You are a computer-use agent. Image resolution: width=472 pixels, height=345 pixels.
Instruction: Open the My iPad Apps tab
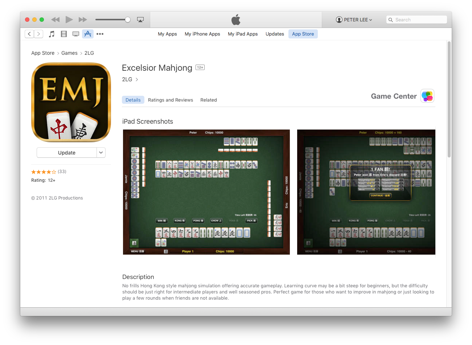[x=243, y=34]
